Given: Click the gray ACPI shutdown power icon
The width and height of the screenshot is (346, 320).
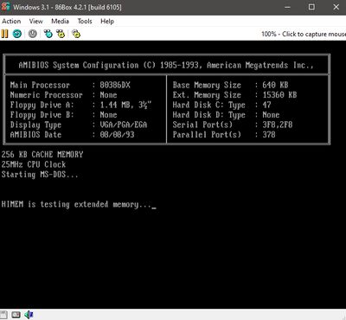Looking at the screenshot, I should (33, 34).
